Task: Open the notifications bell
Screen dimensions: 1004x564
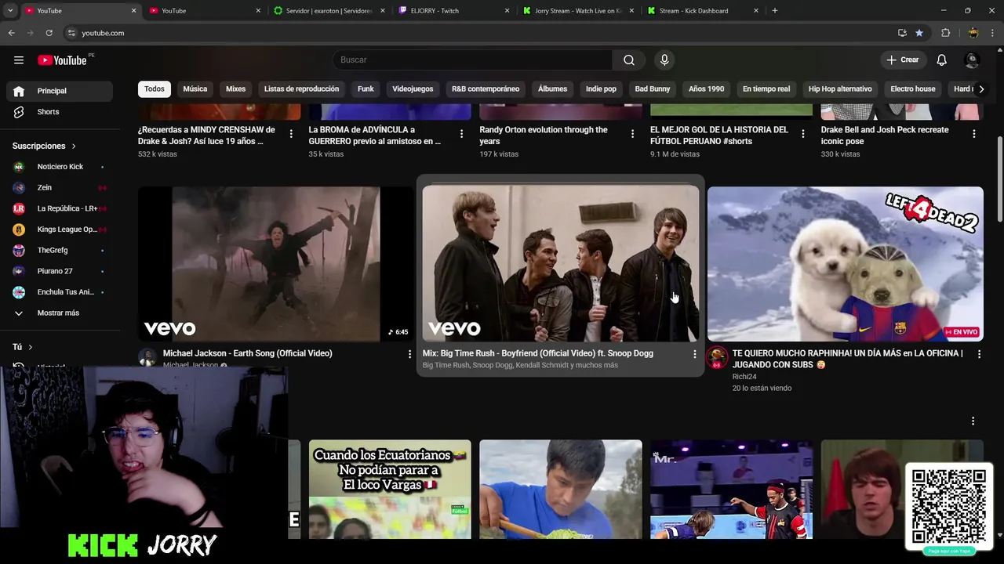Action: coord(941,60)
